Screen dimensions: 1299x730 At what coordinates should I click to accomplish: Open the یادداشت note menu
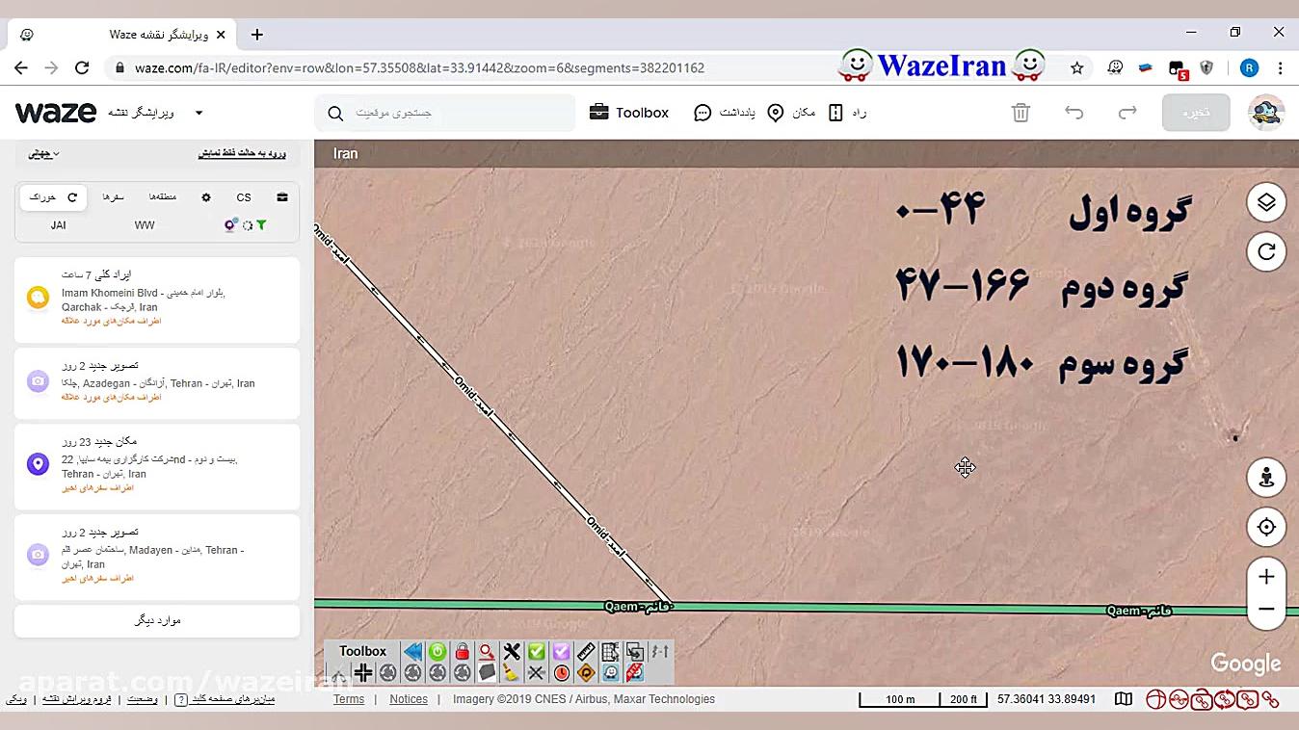point(725,113)
